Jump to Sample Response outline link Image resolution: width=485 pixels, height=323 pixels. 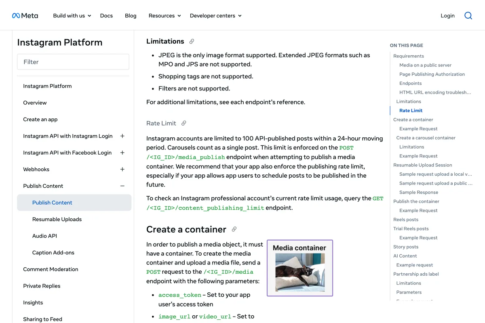[419, 192]
